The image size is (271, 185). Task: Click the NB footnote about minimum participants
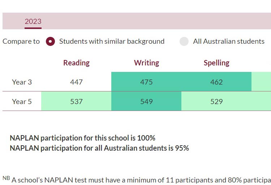click(137, 180)
